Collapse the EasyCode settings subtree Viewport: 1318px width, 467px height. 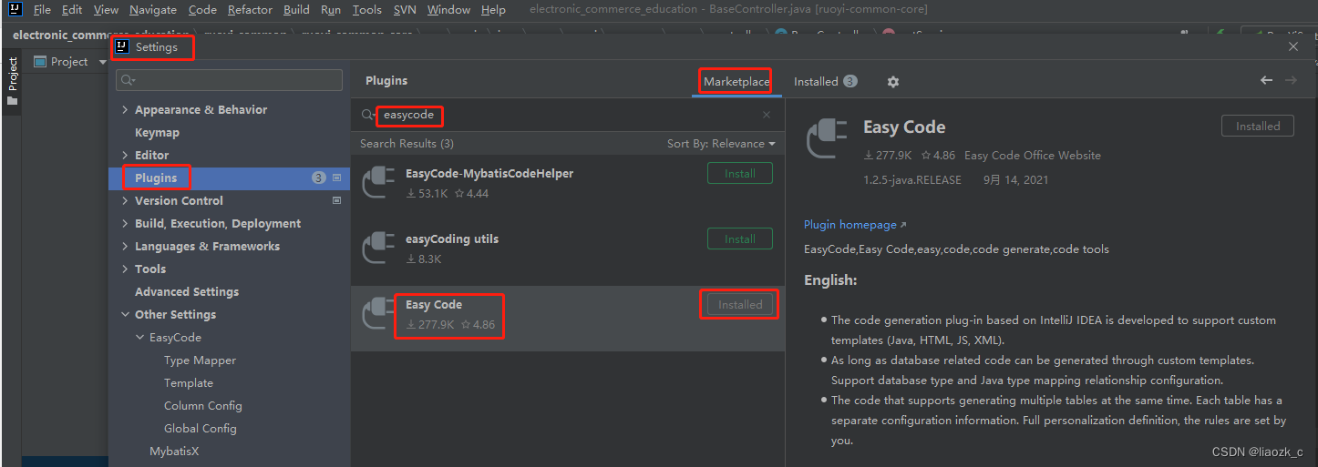tap(140, 338)
